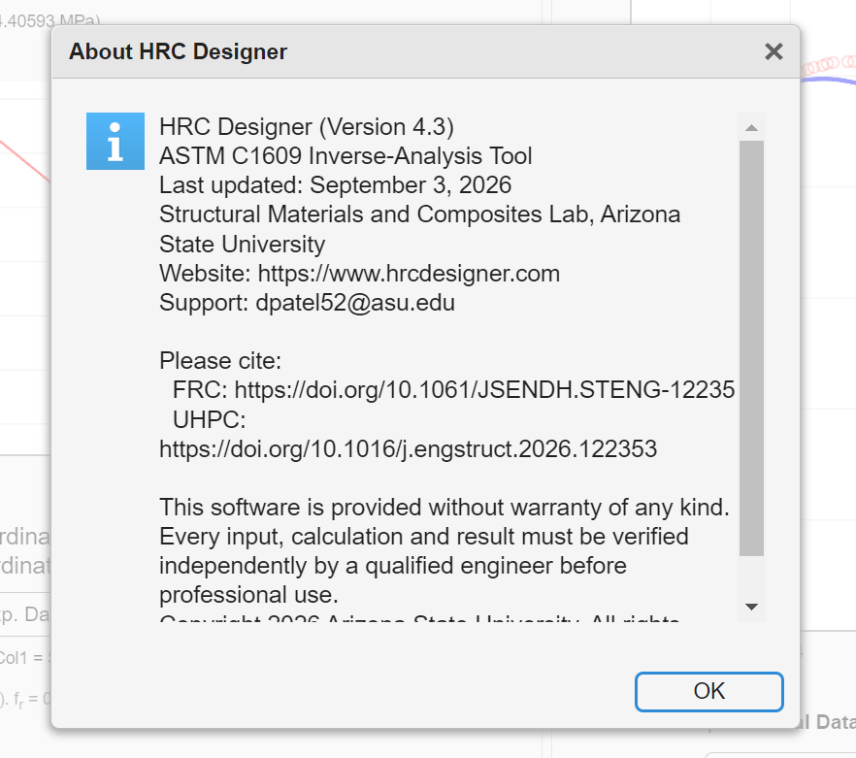Click the 'ASTM C1609 Inverse-Analysis Tool' text
Image resolution: width=856 pixels, height=758 pixels.
pos(346,156)
